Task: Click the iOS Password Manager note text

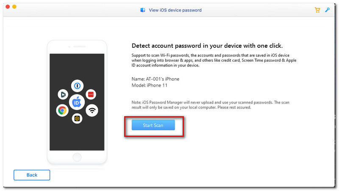Action: coord(211,105)
